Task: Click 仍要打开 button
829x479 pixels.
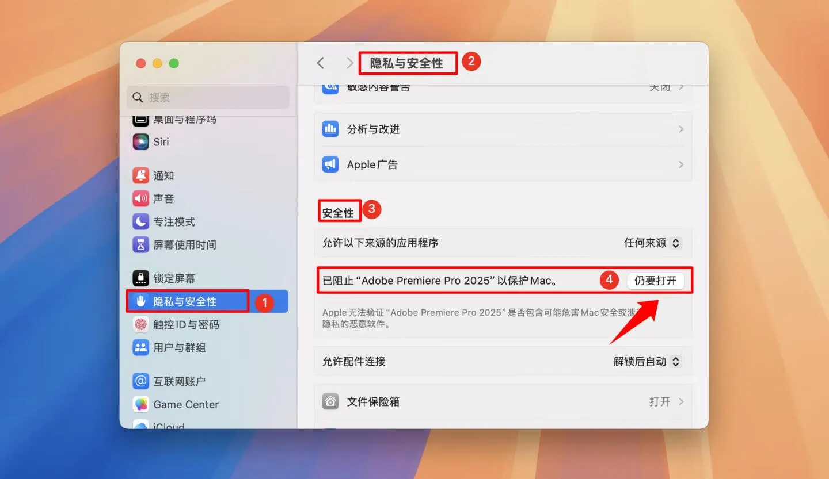Action: pyautogui.click(x=656, y=281)
